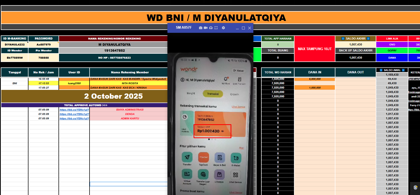
Task: Switch to the Growth tab in wondr
Action: pos(234,94)
